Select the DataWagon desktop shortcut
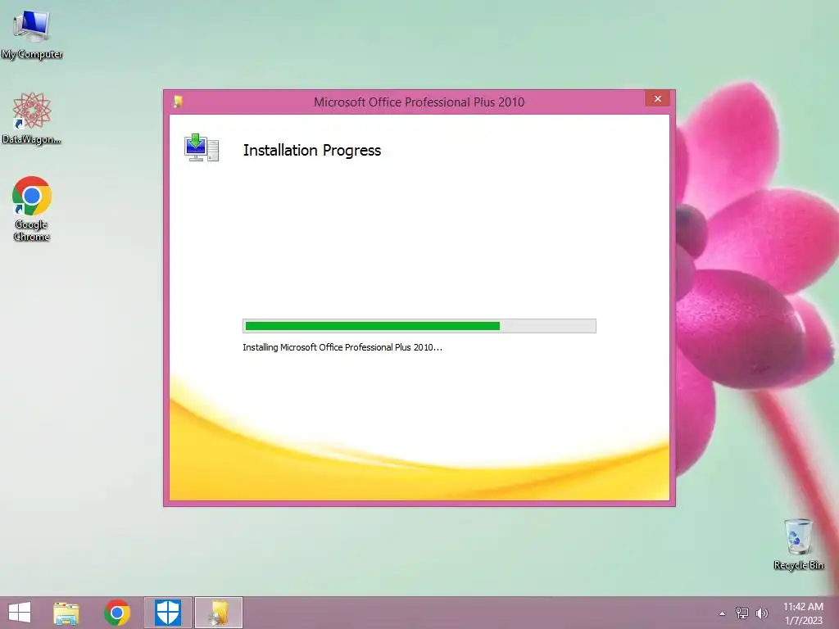The height and width of the screenshot is (629, 839). (32, 118)
